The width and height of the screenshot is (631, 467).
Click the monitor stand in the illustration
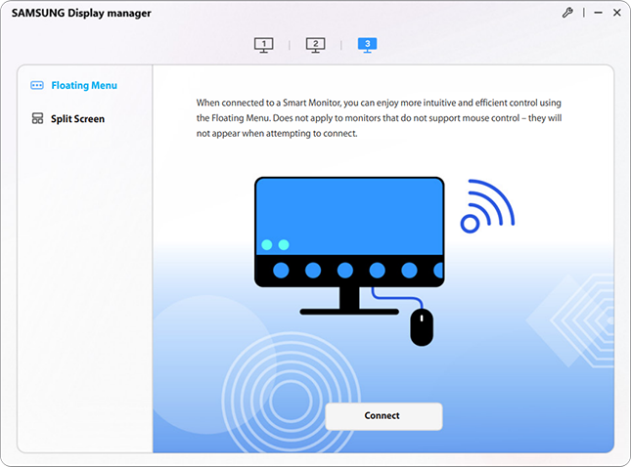pos(348,301)
